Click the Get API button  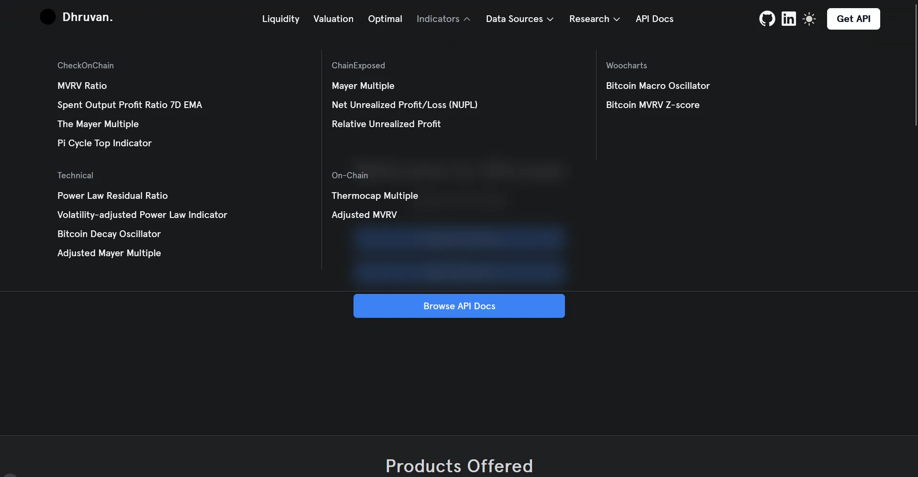coord(853,19)
